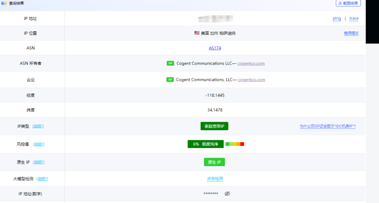Open the trace link for this IP
The width and height of the screenshot is (379, 203).
click(354, 18)
